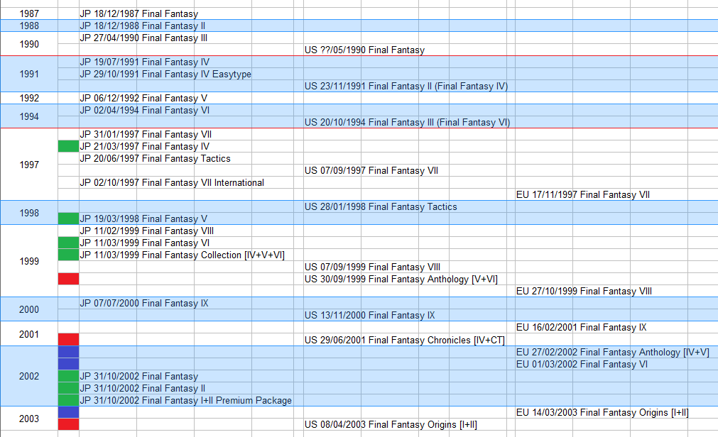This screenshot has width=718, height=437.
Task: Select green cell beside JP 19/03/1998 row
Action: pos(69,218)
